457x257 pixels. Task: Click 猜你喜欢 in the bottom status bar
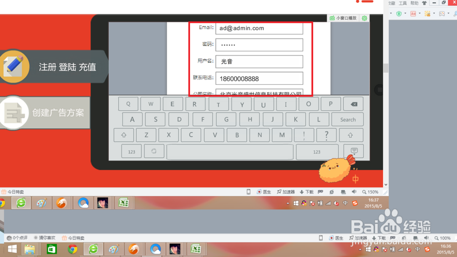44,238
